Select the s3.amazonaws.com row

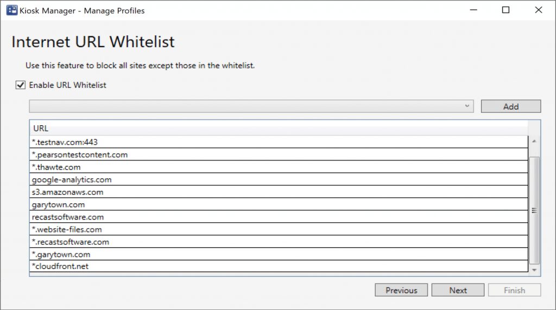[x=67, y=192]
